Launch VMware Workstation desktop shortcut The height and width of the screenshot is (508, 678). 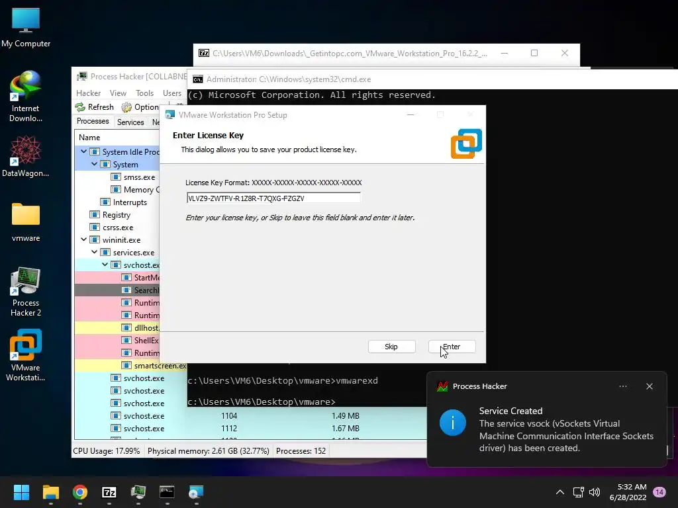(26, 355)
